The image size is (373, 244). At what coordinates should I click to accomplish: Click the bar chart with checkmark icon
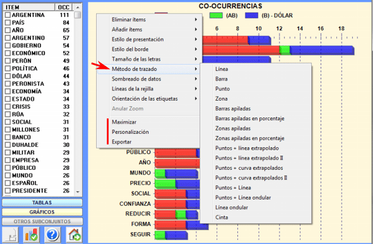point(31,235)
